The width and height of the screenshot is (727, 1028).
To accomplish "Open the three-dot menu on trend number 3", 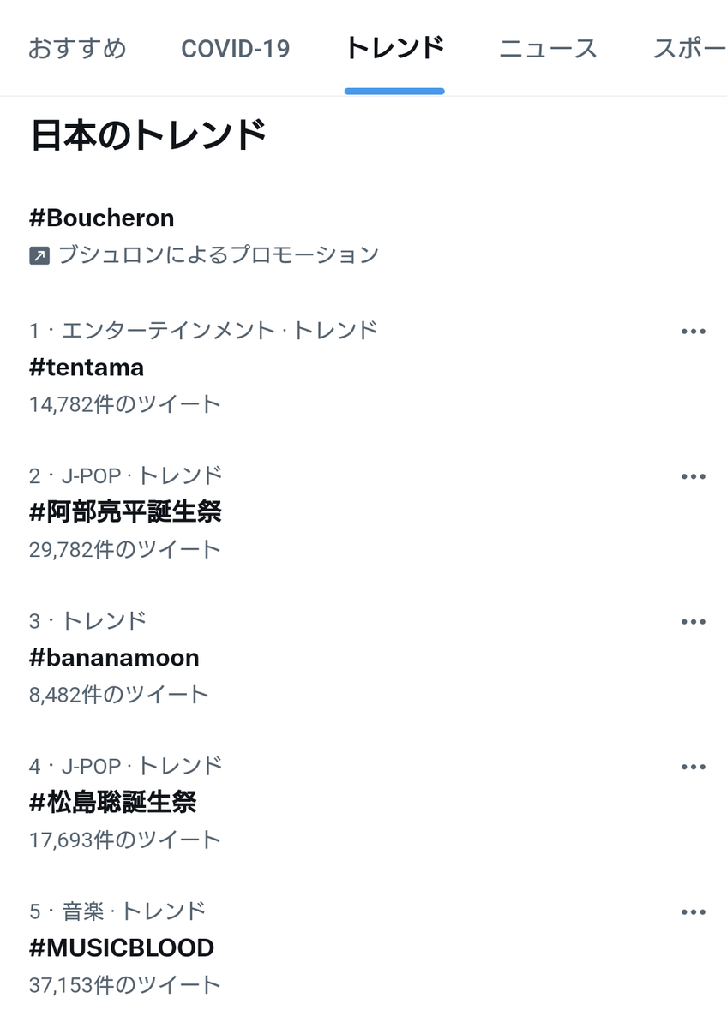I will (x=693, y=621).
